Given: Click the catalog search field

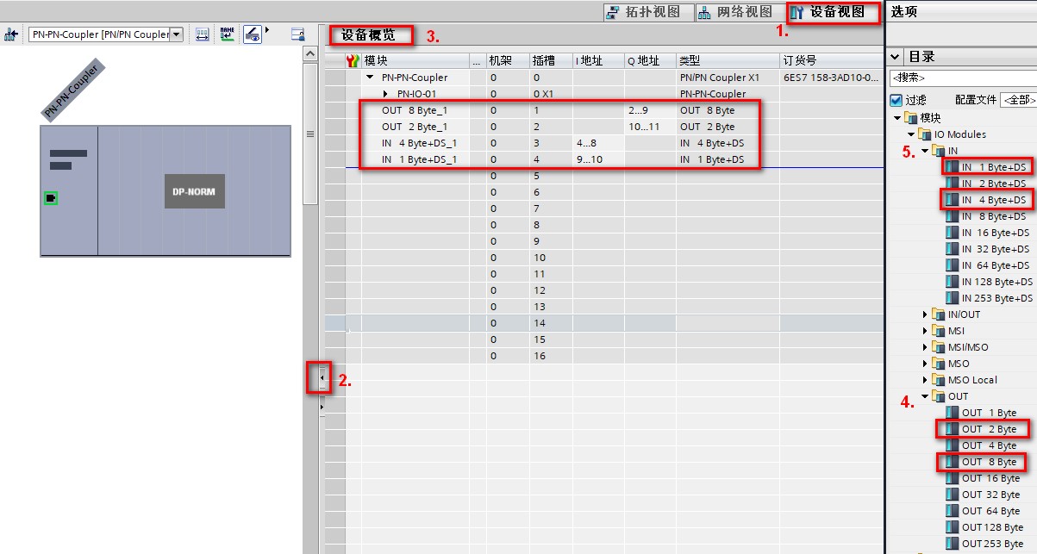Looking at the screenshot, I should [963, 78].
